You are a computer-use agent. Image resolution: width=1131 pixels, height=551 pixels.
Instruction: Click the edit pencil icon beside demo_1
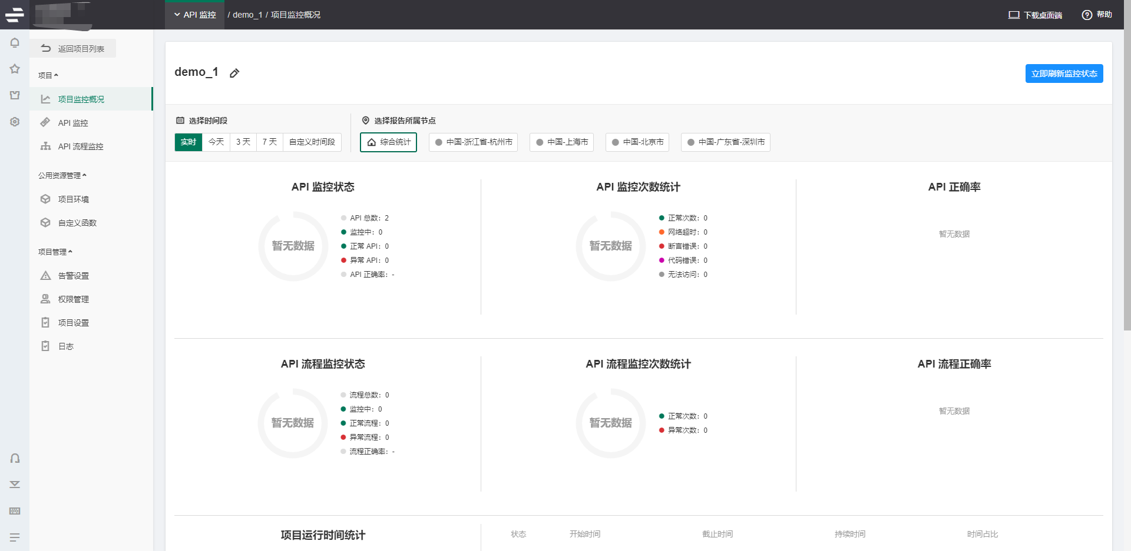(x=234, y=73)
